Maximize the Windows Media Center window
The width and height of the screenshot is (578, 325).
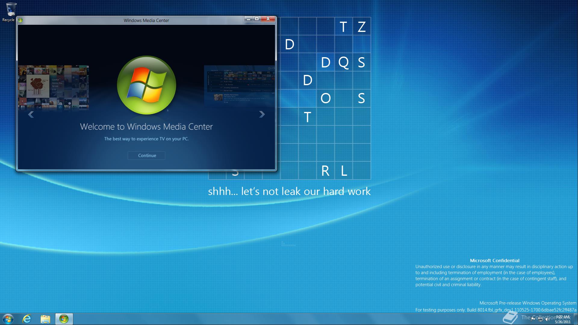point(257,19)
